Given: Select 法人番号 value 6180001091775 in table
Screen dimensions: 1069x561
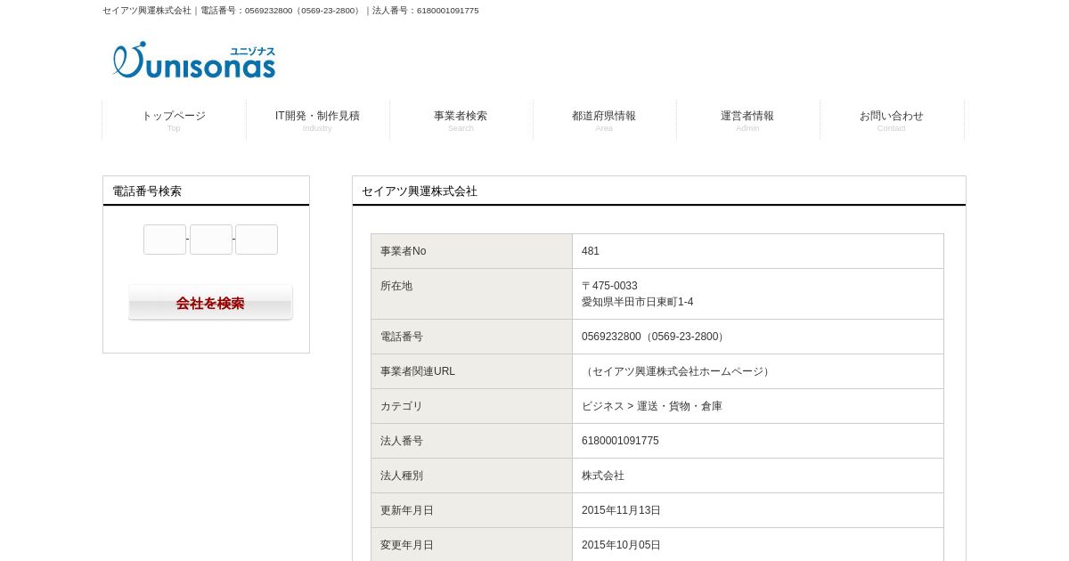Looking at the screenshot, I should coord(620,441).
